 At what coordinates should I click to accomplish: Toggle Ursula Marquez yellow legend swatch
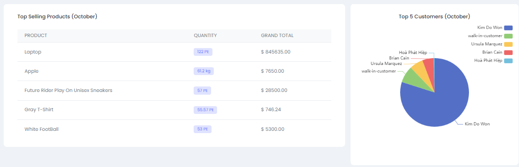coord(508,44)
